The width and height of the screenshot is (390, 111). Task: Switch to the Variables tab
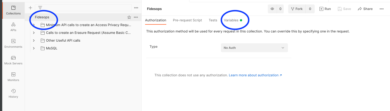click(231, 20)
